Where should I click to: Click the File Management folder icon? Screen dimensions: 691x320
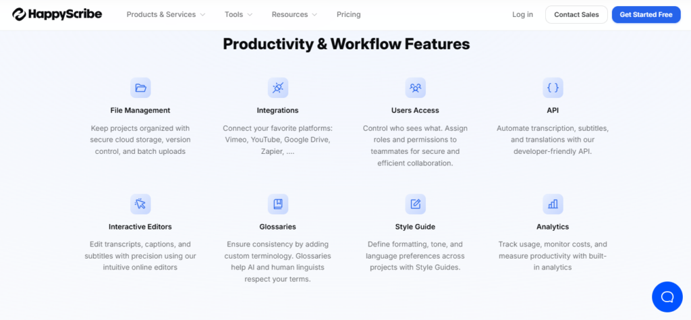(x=140, y=88)
